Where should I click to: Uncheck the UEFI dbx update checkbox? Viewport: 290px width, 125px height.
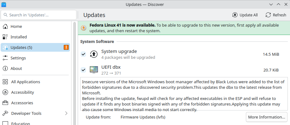click(83, 70)
